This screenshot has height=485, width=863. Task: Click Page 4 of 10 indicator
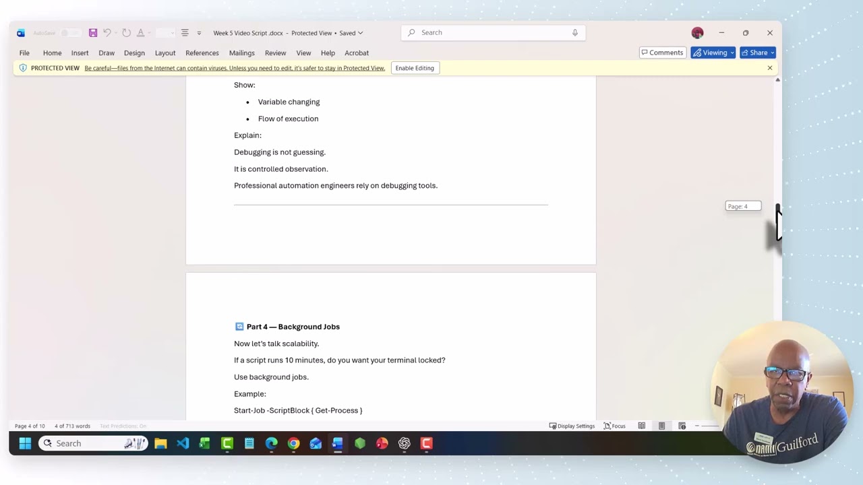(x=30, y=426)
